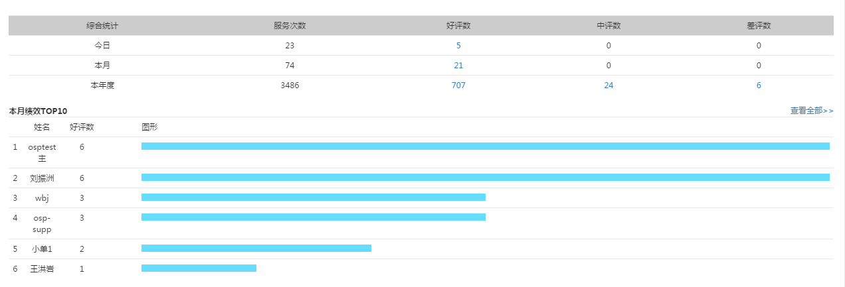Open this month's good reviews link 21
The width and height of the screenshot is (845, 287).
point(458,66)
